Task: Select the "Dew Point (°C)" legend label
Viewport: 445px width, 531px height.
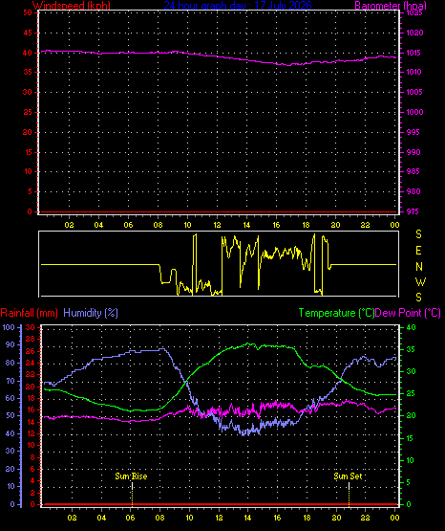Action: point(408,313)
